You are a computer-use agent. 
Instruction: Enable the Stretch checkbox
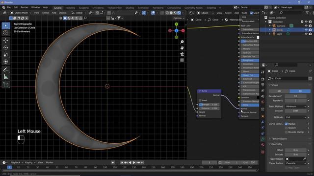coord(287,128)
